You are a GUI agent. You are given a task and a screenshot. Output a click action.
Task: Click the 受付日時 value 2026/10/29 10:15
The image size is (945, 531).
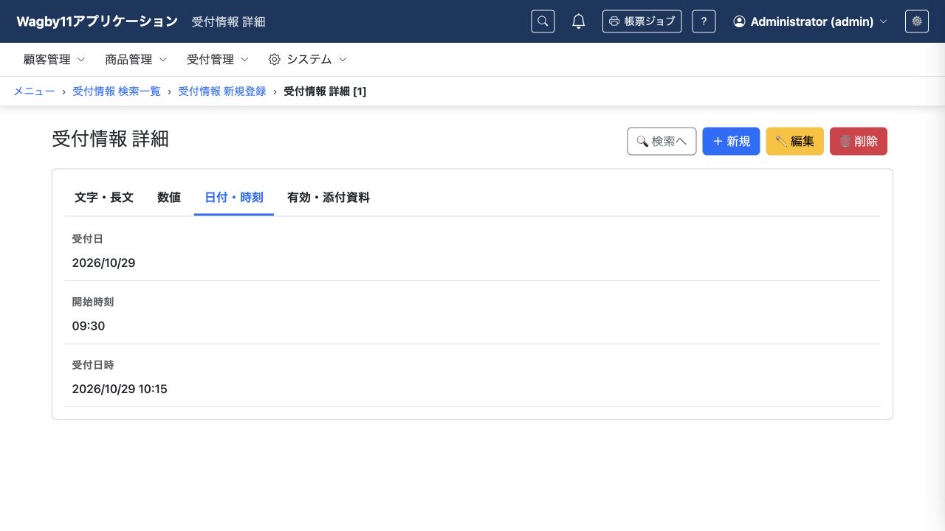coord(120,389)
